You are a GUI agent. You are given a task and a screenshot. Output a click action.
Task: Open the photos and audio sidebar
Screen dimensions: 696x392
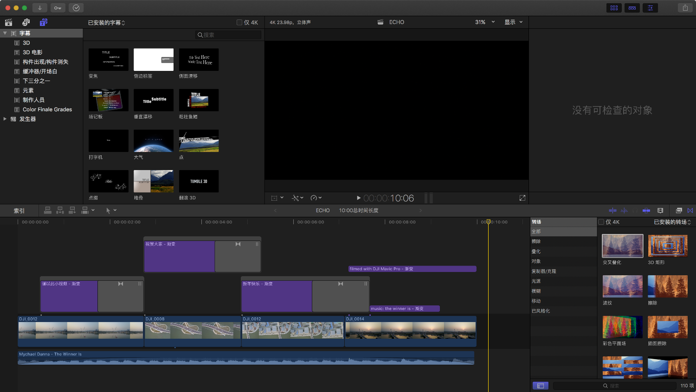pyautogui.click(x=26, y=22)
